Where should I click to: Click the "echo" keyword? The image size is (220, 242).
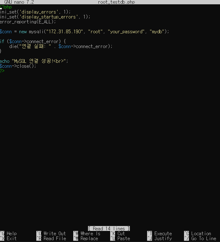5,61
